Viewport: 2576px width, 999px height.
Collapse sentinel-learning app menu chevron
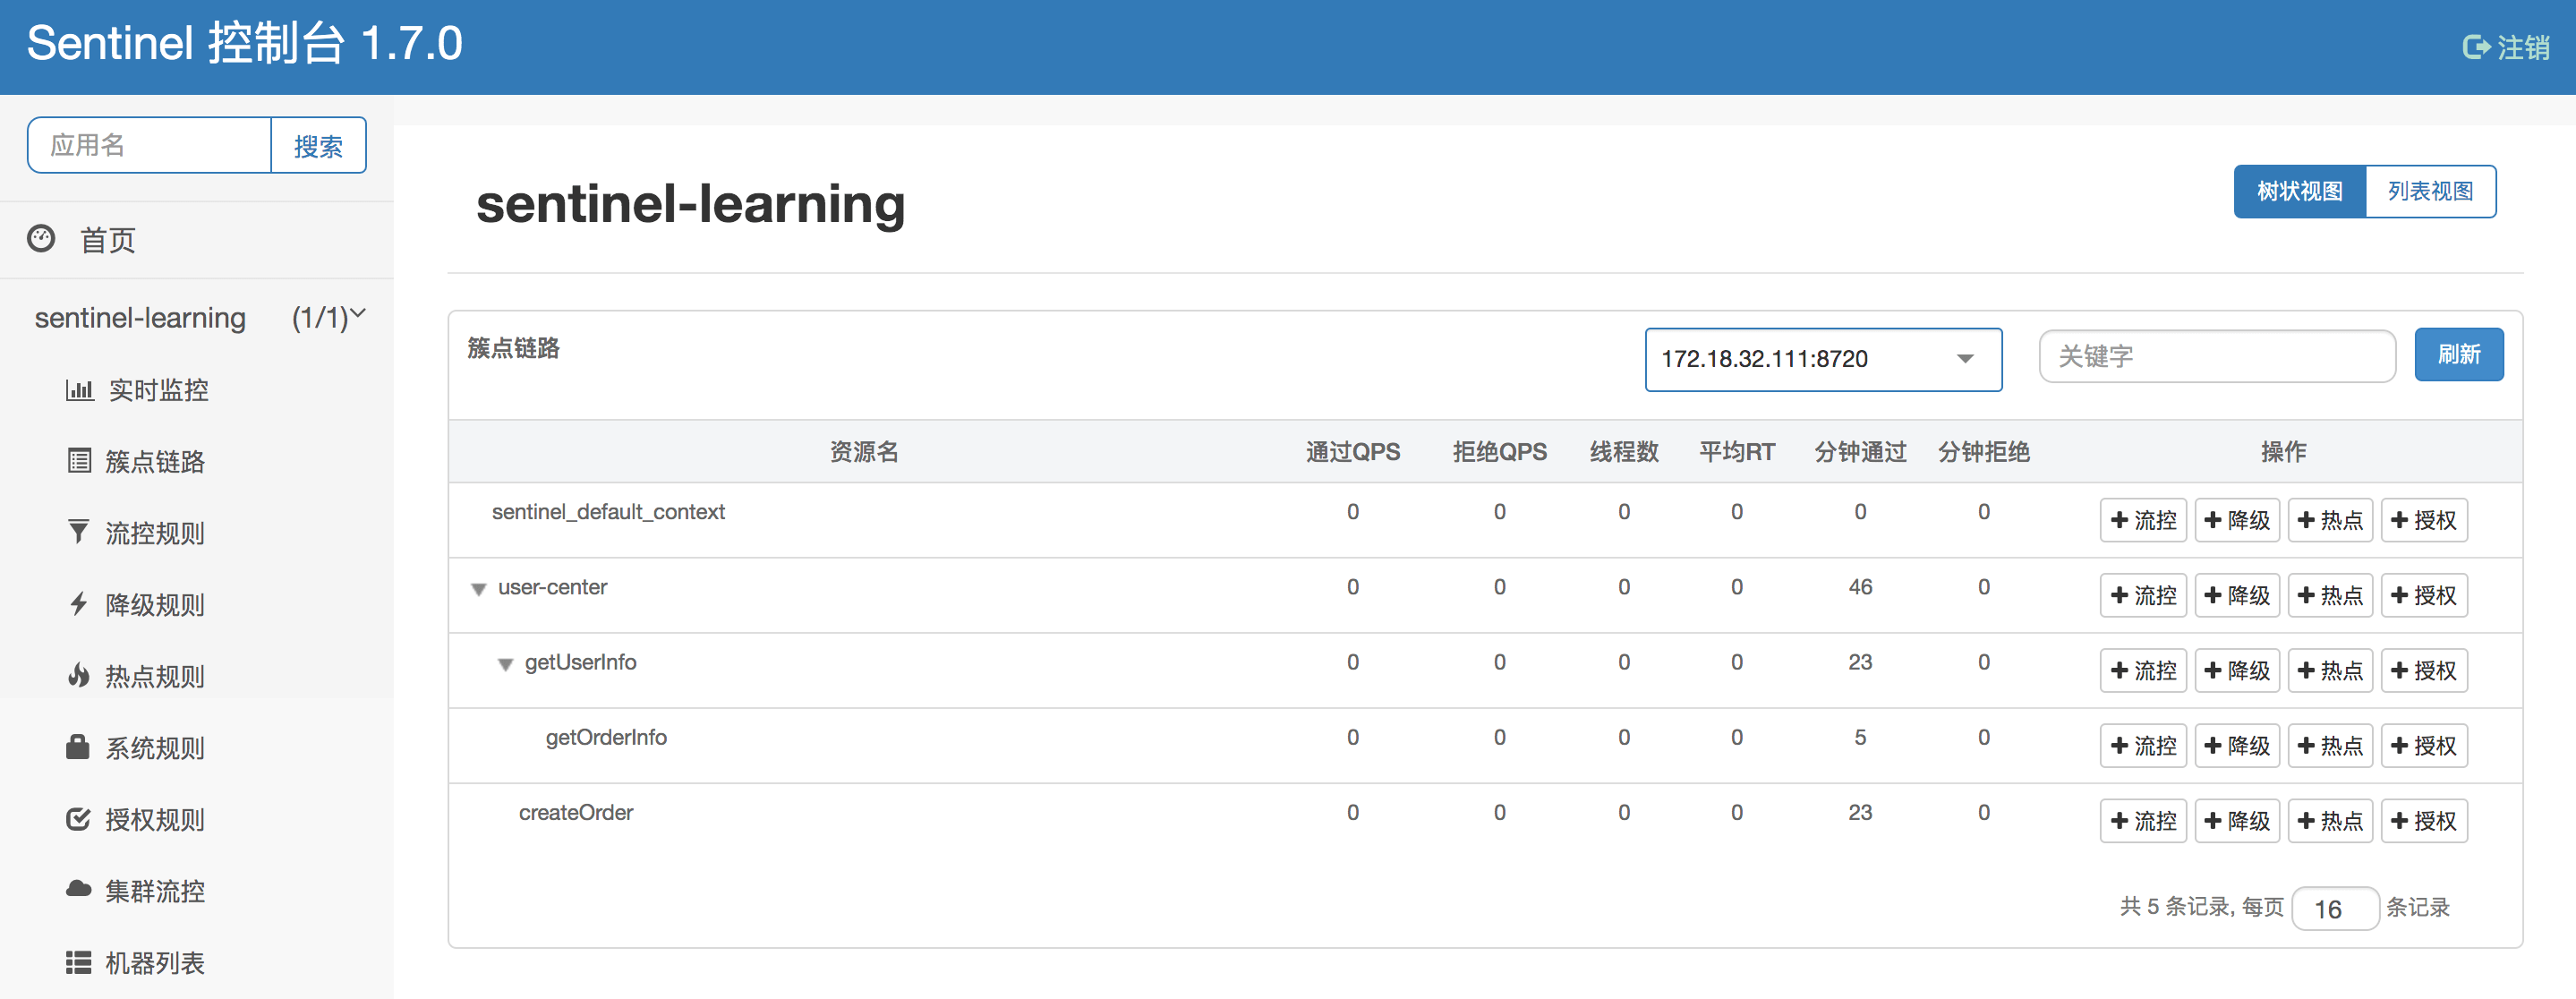point(358,315)
